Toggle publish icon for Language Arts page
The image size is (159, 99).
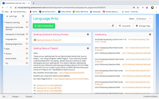(x=27, y=39)
